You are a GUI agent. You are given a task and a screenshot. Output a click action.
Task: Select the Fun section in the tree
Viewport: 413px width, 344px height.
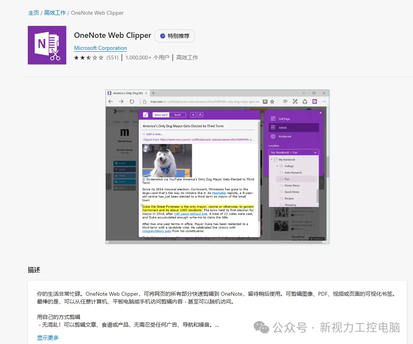[x=296, y=179]
